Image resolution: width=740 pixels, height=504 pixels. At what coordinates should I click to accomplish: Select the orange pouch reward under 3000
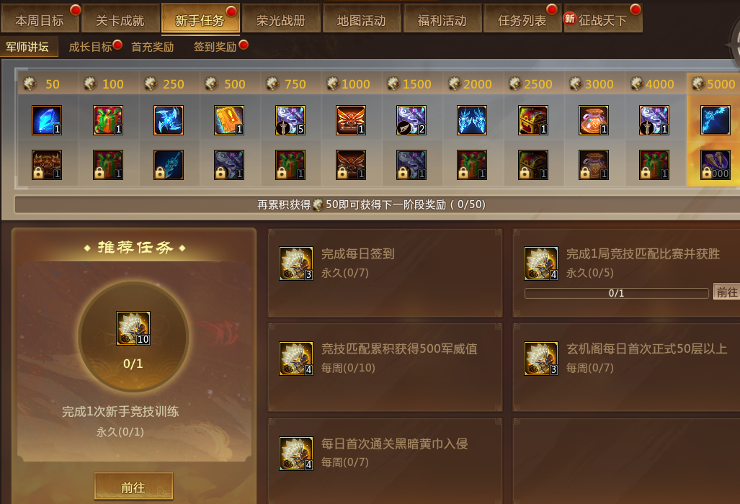click(x=594, y=120)
